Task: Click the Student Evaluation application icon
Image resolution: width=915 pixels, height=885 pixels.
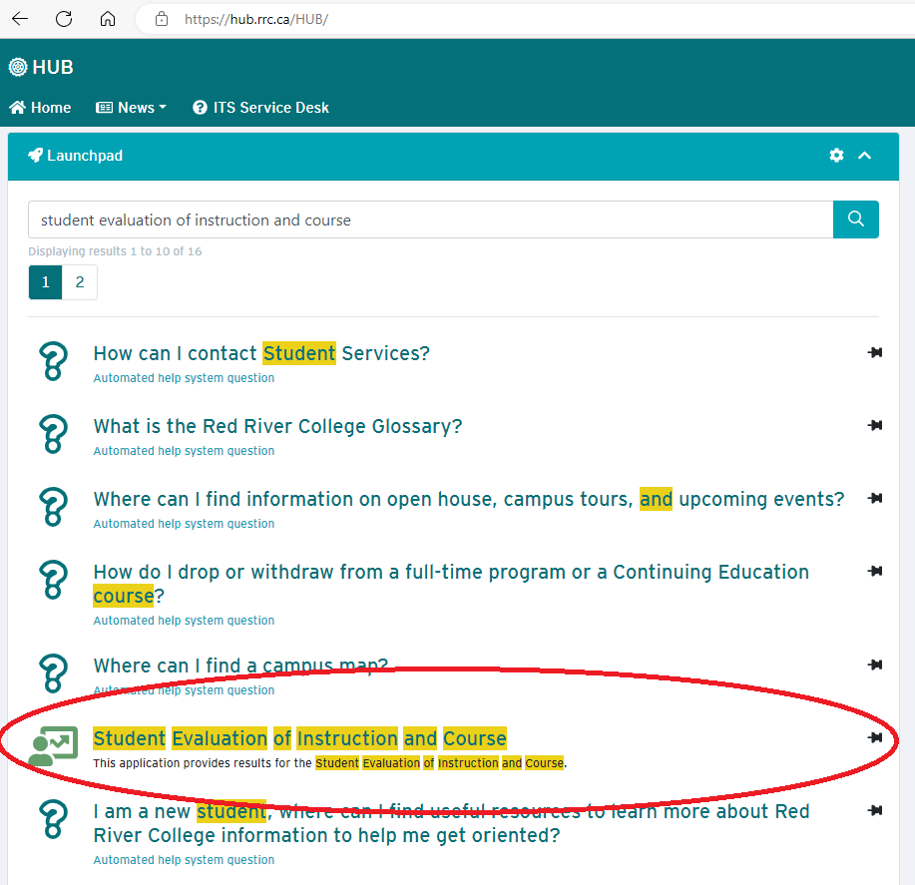Action: coord(52,746)
